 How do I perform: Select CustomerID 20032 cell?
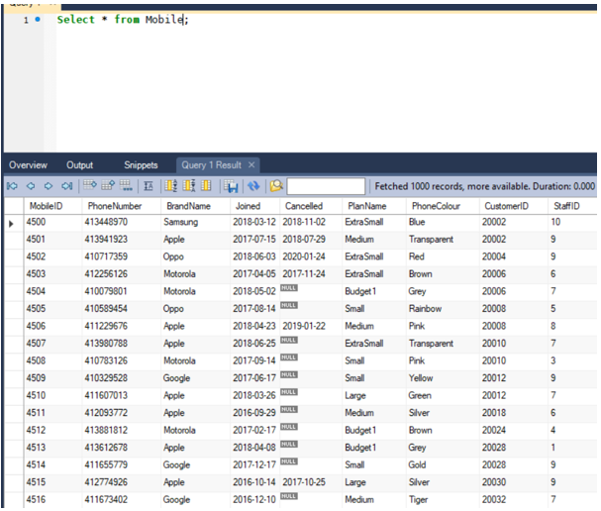494,499
